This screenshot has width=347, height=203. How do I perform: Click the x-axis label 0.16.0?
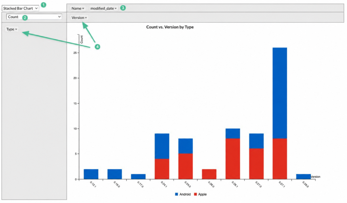tap(117, 184)
